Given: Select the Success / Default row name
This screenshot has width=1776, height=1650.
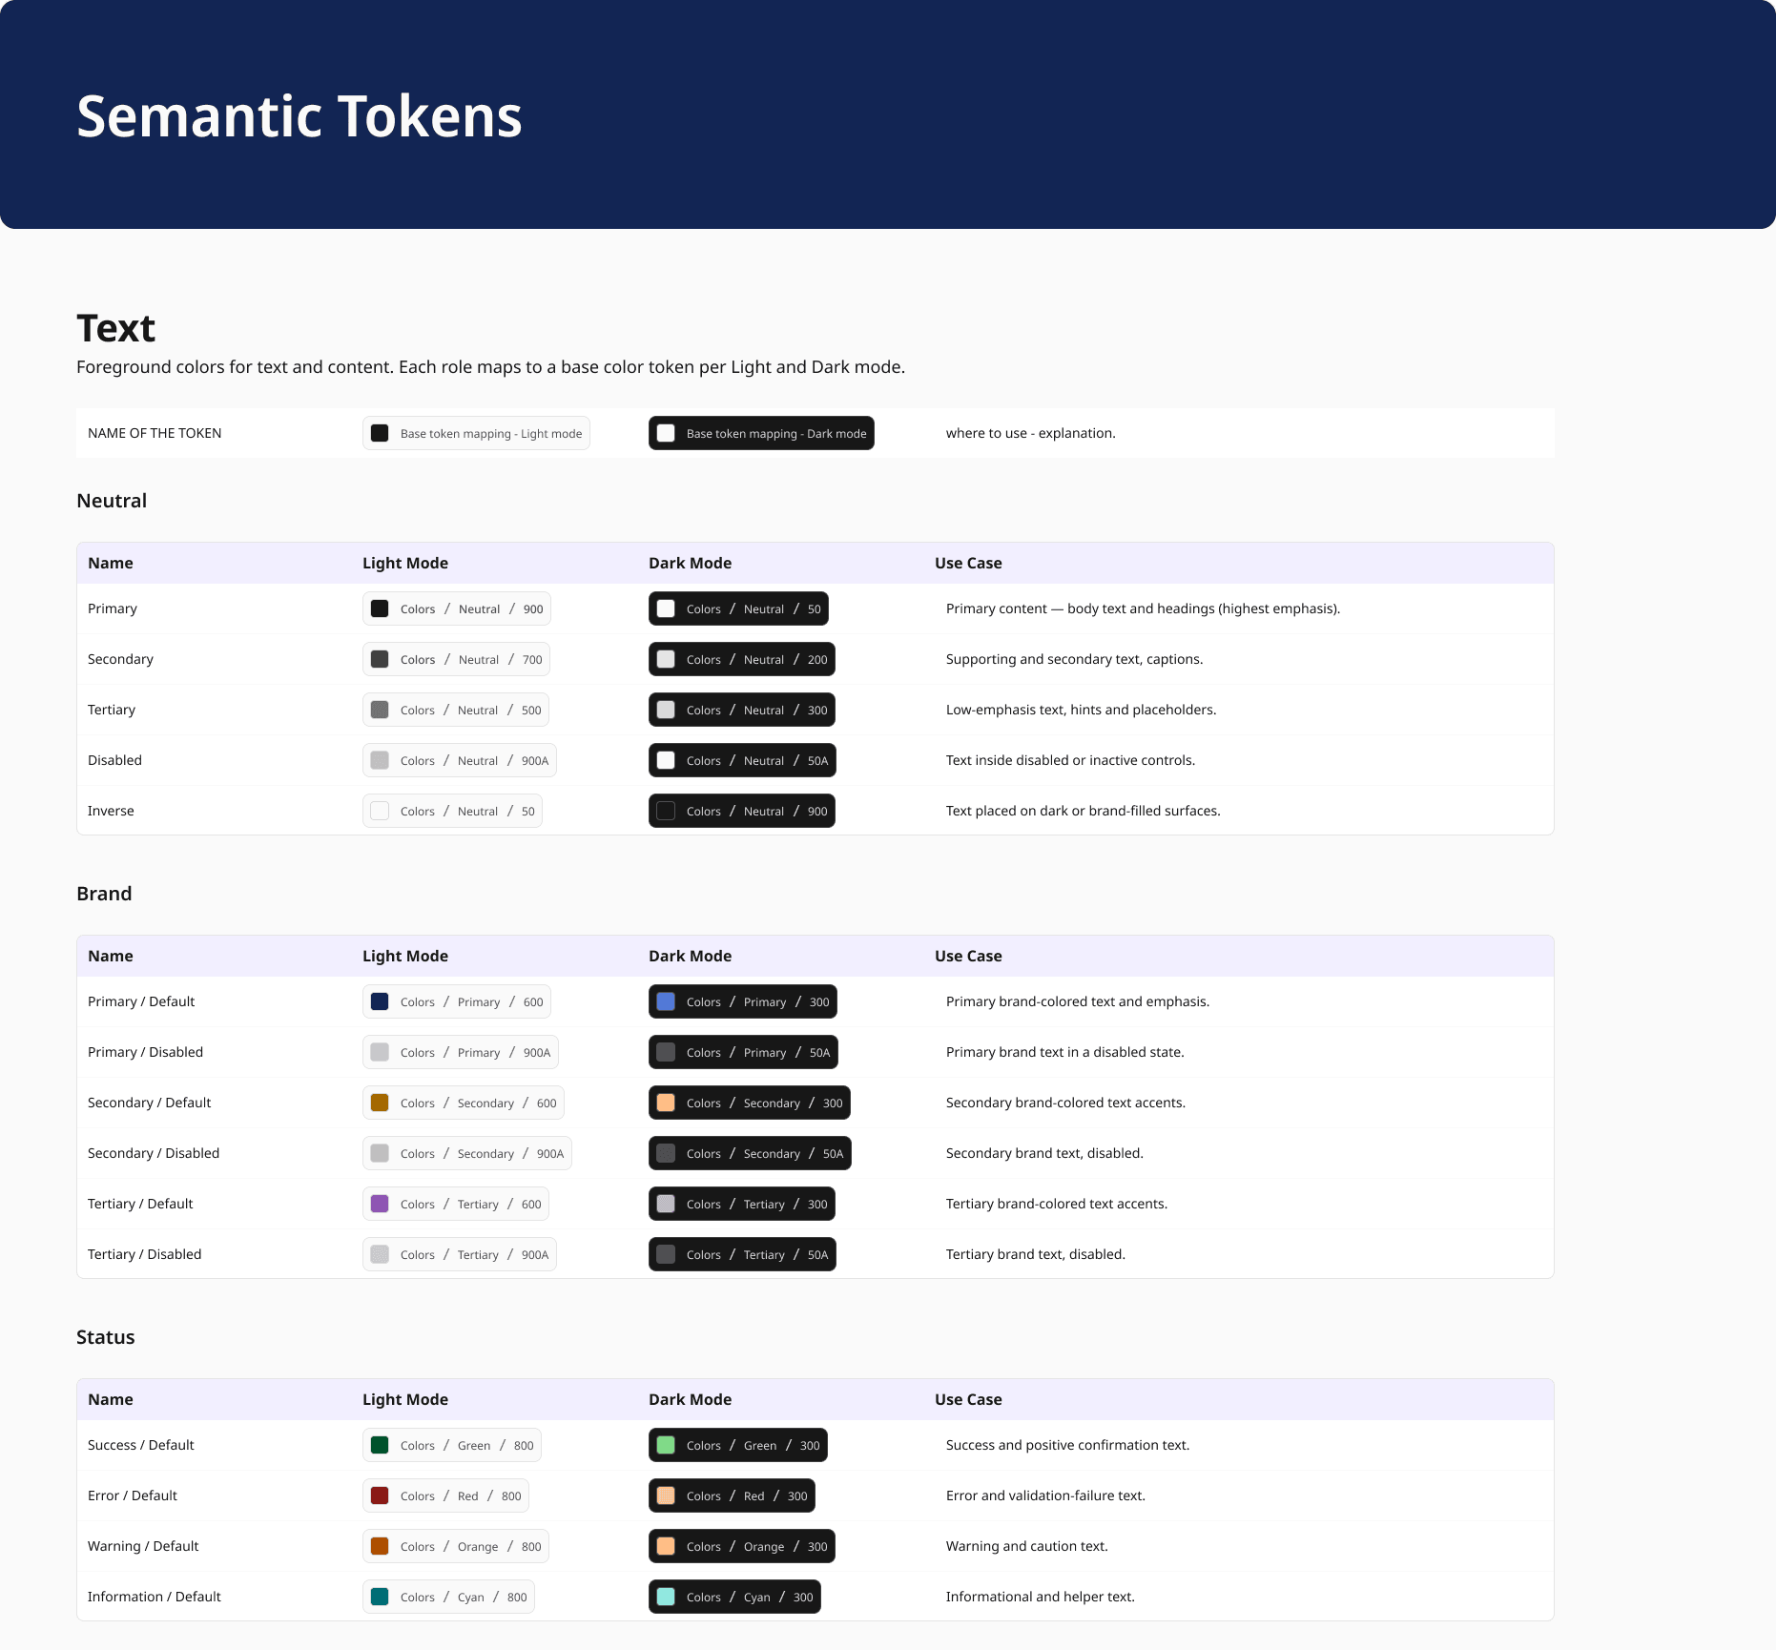Looking at the screenshot, I should [141, 1445].
